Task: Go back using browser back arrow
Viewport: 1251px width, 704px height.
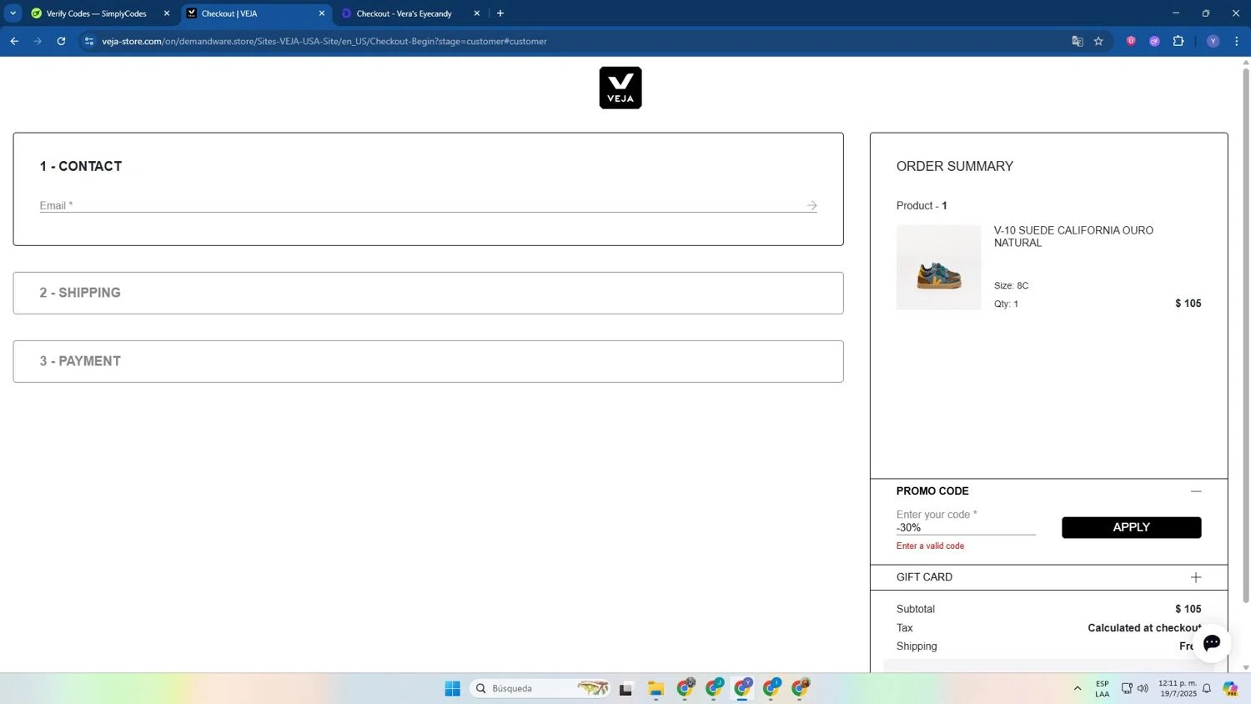Action: coord(14,41)
